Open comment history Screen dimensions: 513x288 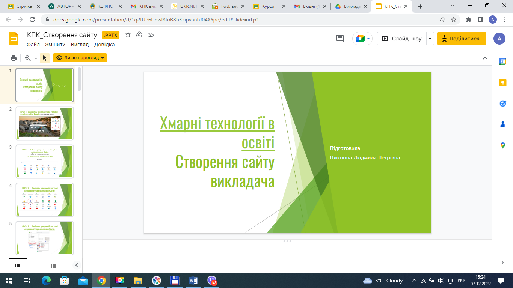tap(339, 38)
